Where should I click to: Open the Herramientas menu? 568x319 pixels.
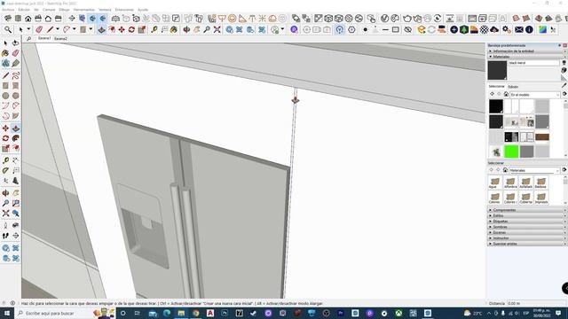point(84,10)
